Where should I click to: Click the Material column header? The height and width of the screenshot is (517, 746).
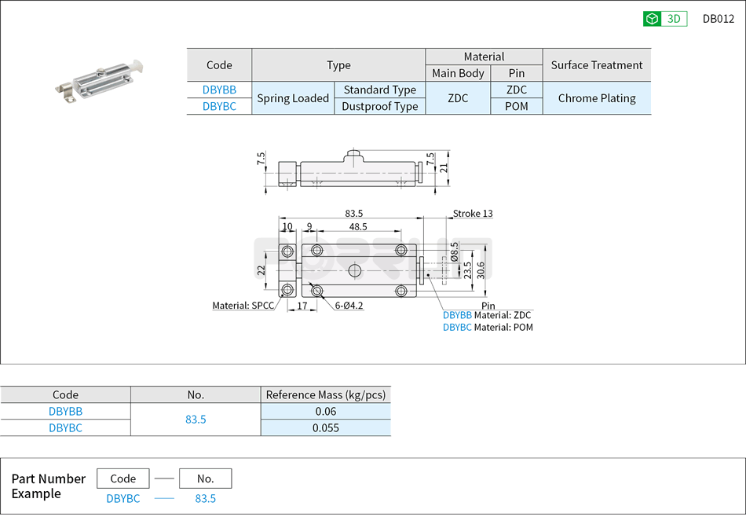tap(483, 56)
